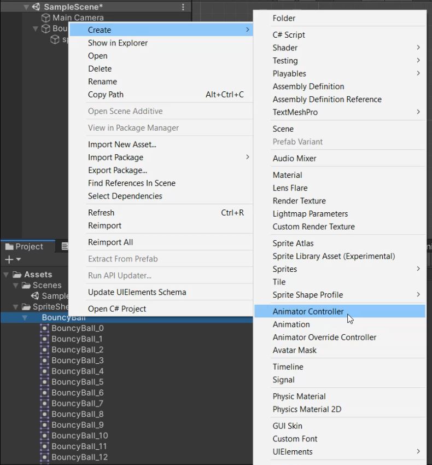Click the Scenes folder icon in Assets
This screenshot has height=465, width=432.
27,285
